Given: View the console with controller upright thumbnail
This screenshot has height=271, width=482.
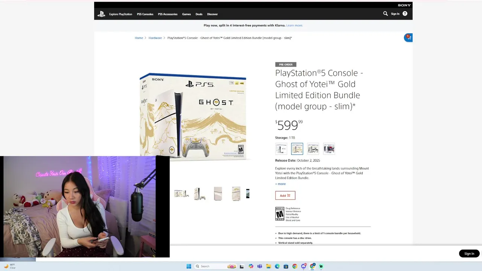Looking at the screenshot, I should click(x=200, y=194).
